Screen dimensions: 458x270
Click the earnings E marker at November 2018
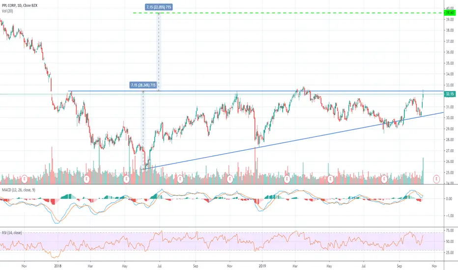coord(230,179)
